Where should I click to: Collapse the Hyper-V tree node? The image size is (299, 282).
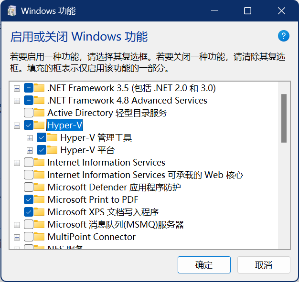(x=17, y=125)
